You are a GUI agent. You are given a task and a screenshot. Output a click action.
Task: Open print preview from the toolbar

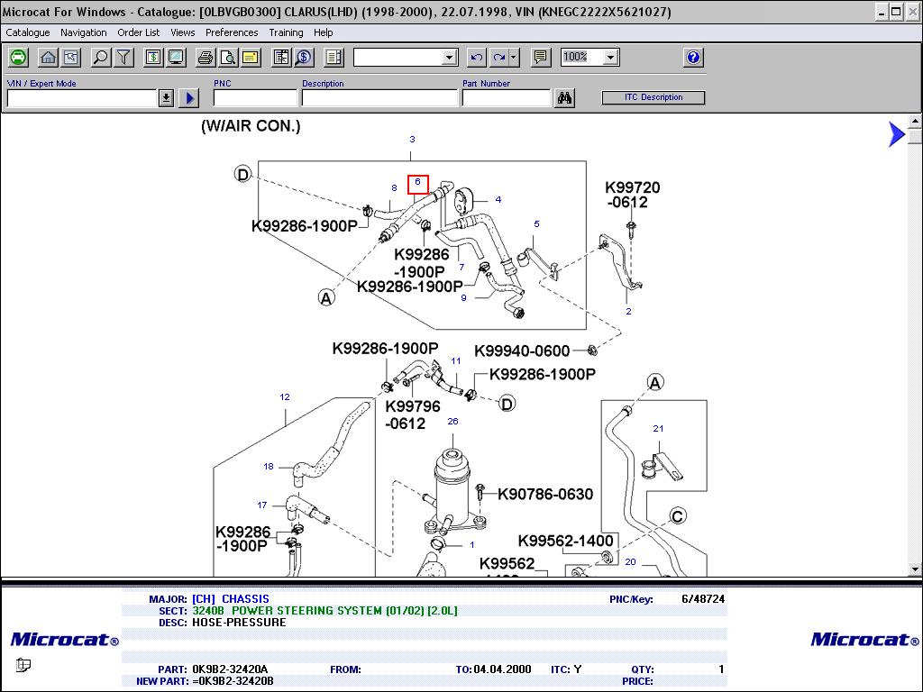click(x=228, y=58)
